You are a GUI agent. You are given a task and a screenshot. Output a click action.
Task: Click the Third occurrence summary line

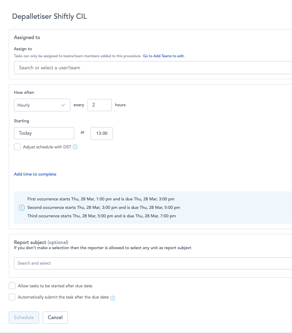[x=101, y=216]
